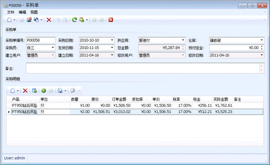Click the 采购单编号 field P00058
Image resolution: width=270 pixels, height=165 pixels.
40,40
